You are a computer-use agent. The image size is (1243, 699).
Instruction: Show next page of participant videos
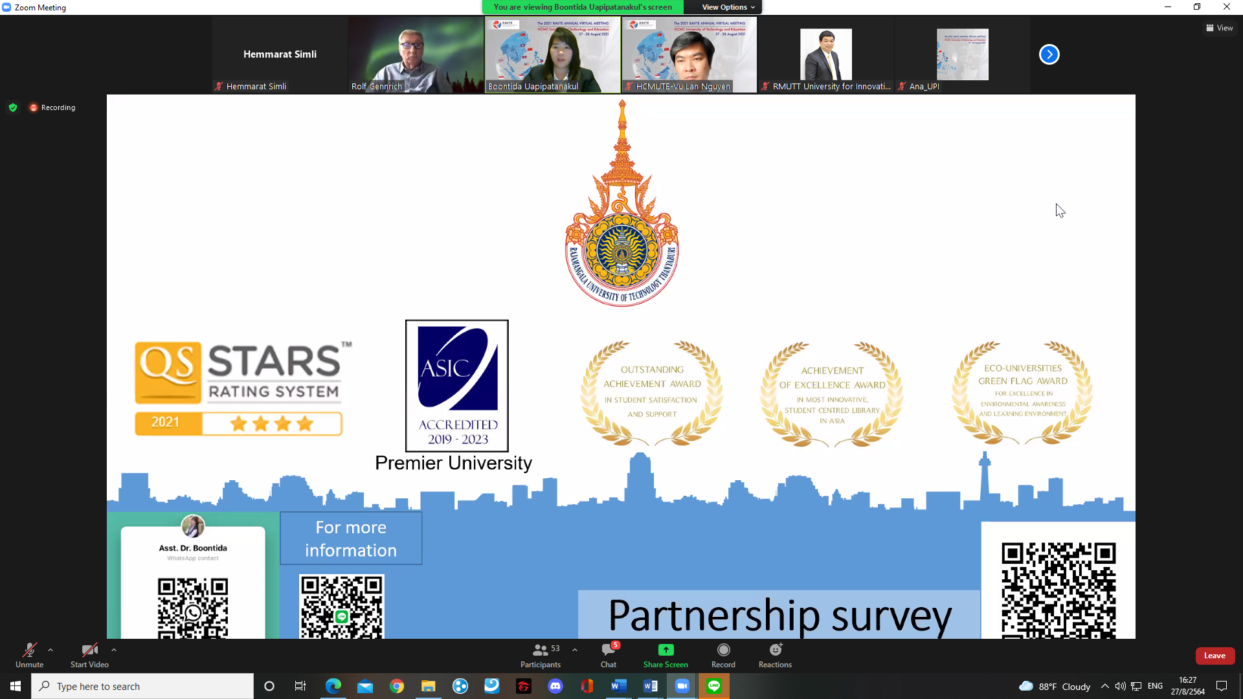(x=1049, y=54)
